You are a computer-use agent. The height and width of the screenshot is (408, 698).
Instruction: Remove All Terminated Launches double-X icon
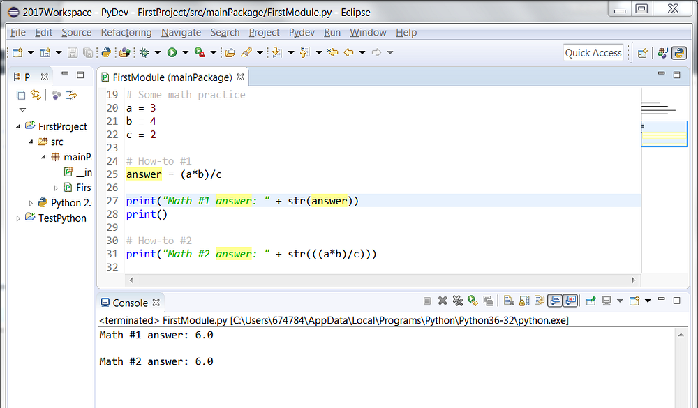click(458, 301)
